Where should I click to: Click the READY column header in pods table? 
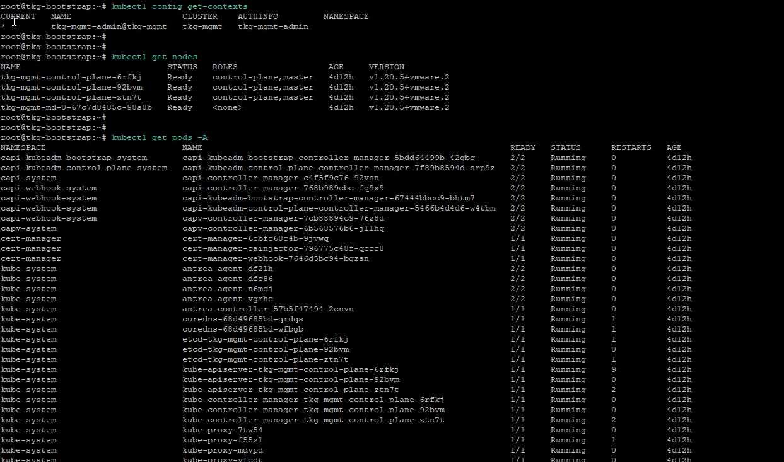pyautogui.click(x=523, y=147)
